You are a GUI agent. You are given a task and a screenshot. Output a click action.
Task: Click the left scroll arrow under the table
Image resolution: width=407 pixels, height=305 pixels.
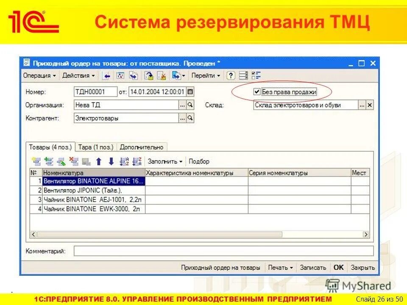(x=33, y=234)
